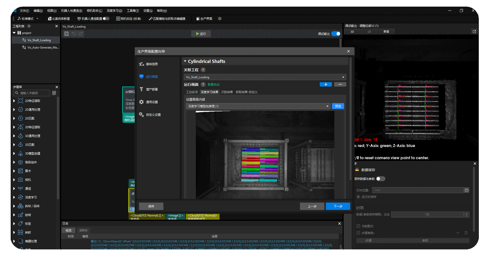Click the 3D通用处理 category icon

[20, 136]
